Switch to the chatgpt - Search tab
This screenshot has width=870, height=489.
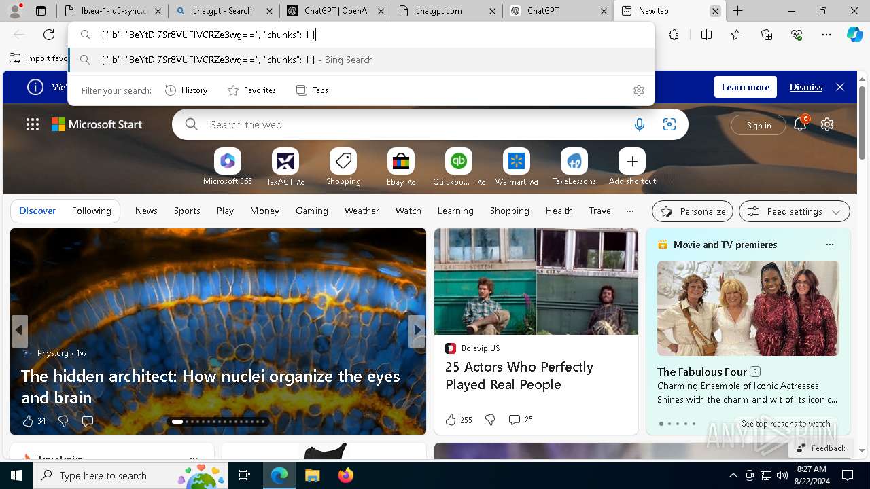(222, 11)
